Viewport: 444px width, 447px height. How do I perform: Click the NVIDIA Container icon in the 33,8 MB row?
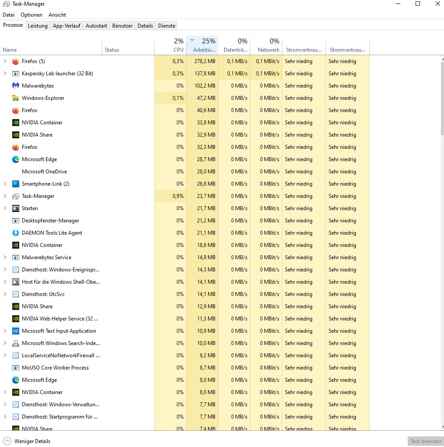click(16, 123)
